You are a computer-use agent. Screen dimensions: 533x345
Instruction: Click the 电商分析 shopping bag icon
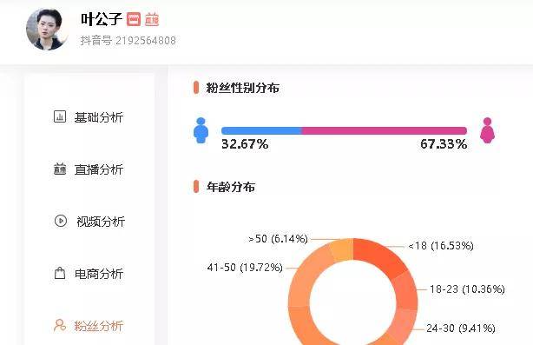(60, 273)
